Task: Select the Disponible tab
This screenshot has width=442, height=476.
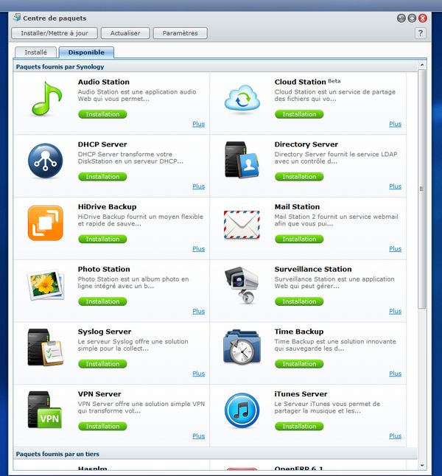Action: tap(86, 52)
